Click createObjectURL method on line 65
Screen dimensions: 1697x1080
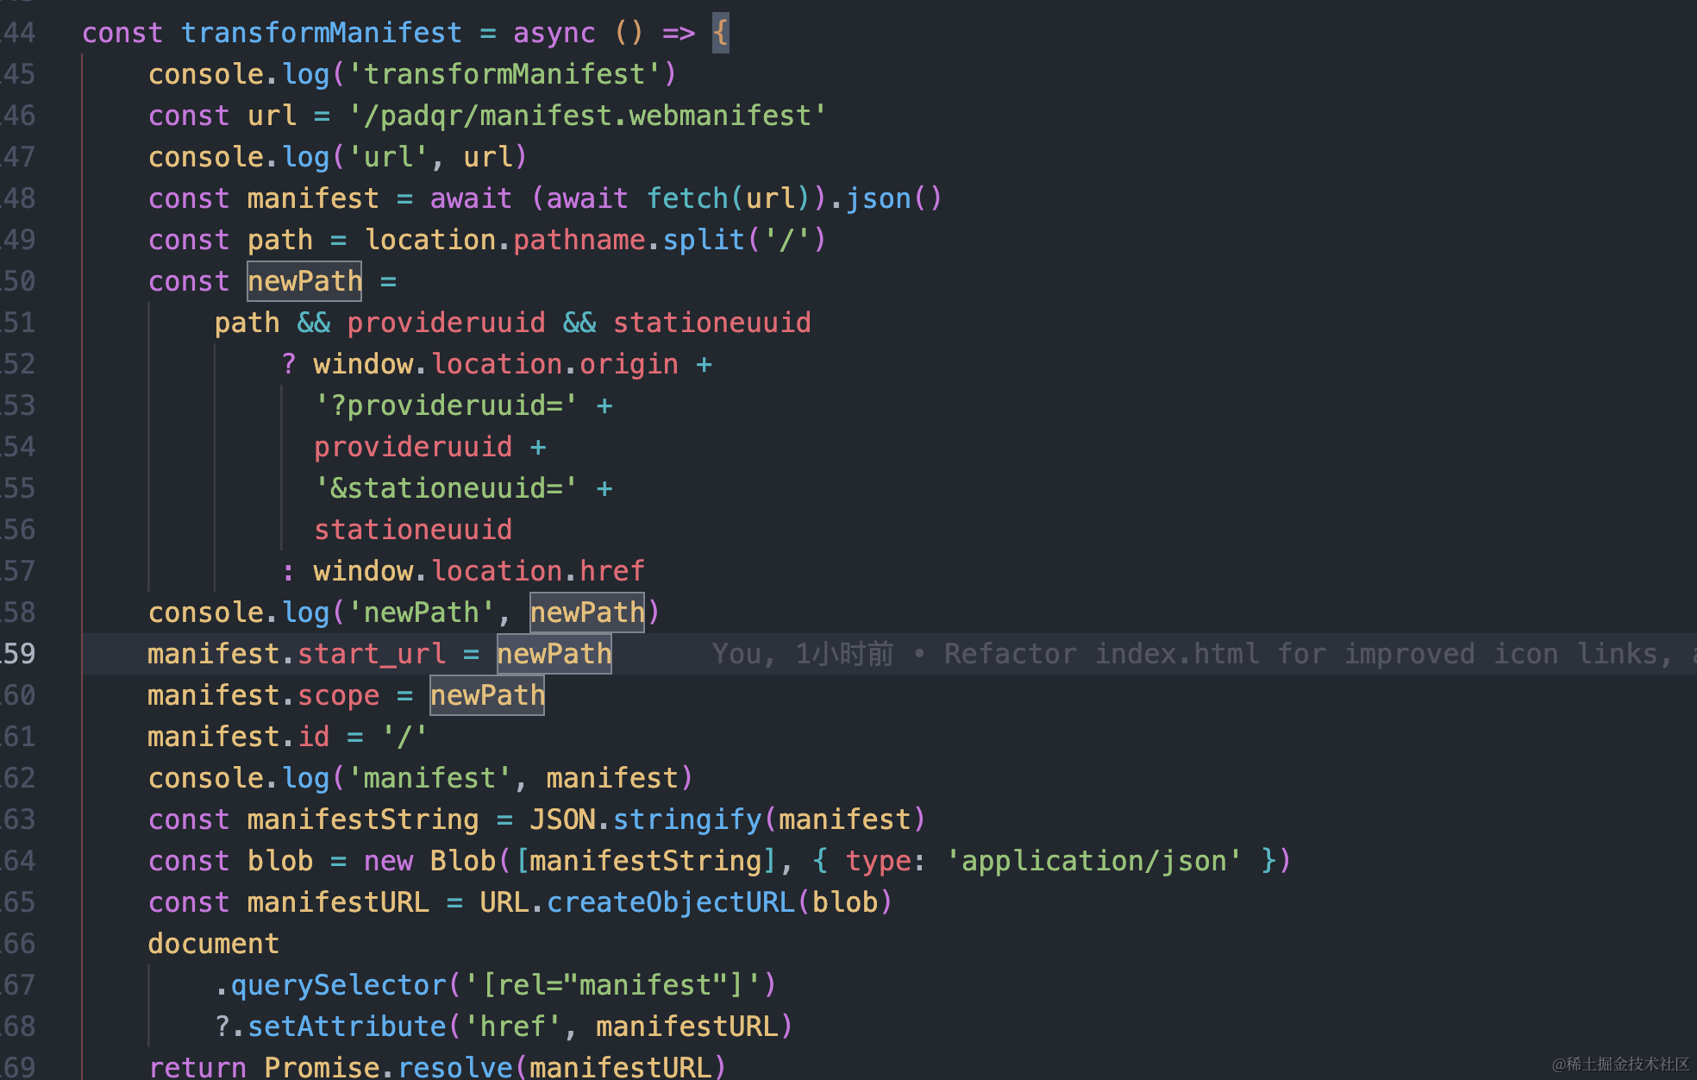pos(670,902)
